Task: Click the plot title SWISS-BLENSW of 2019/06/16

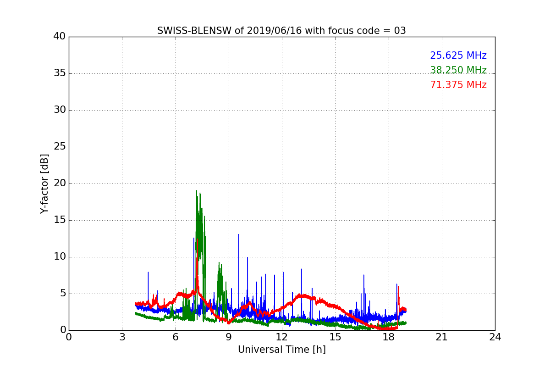Action: pyautogui.click(x=281, y=31)
